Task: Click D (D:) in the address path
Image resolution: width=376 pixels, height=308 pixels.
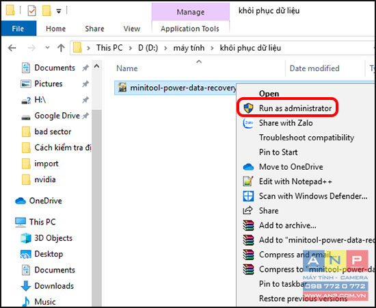Action: 148,48
